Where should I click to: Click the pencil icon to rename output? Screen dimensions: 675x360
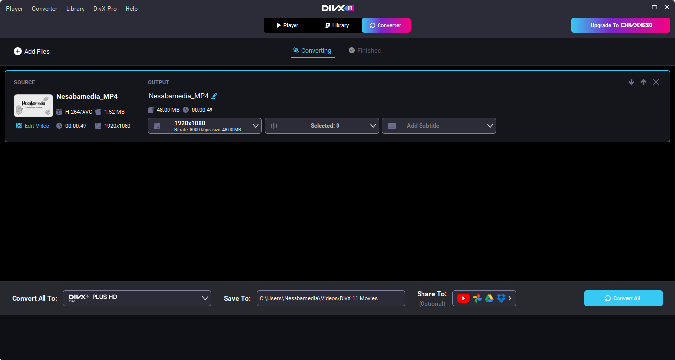214,96
